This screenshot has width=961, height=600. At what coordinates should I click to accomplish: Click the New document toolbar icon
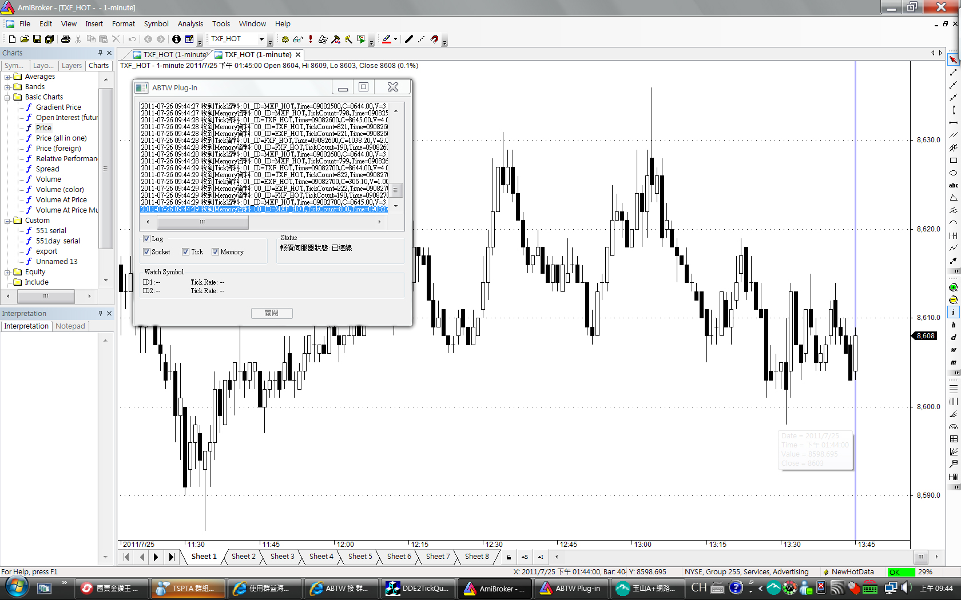tap(12, 39)
